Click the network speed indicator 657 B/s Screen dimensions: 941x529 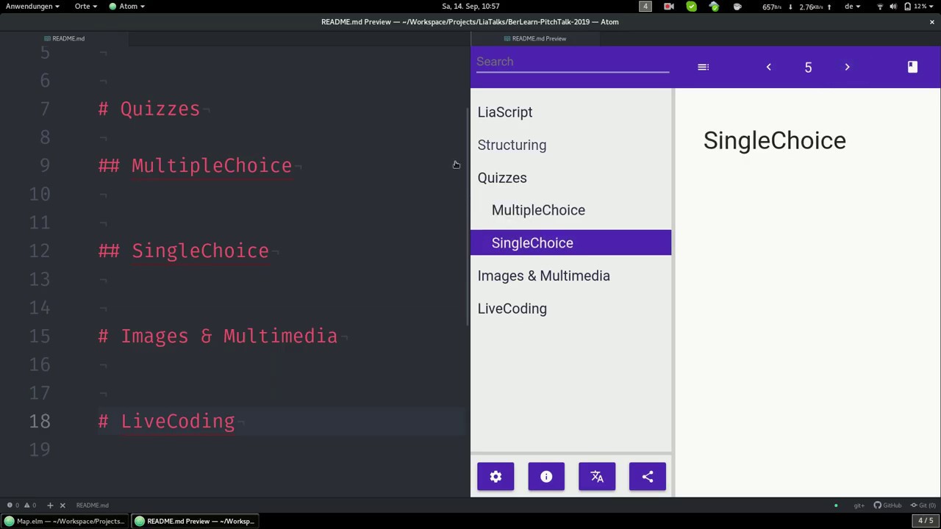773,6
